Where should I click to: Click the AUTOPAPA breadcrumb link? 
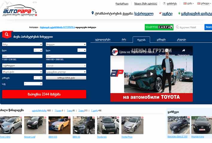[x=57, y=27]
